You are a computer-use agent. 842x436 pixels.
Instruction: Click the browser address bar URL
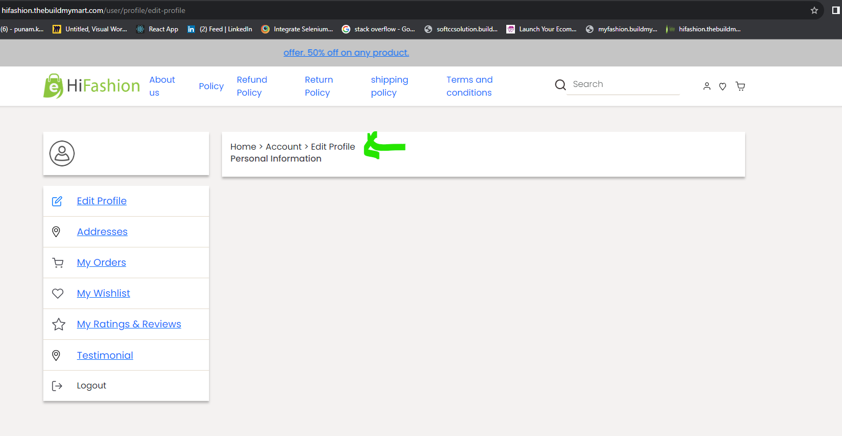[x=93, y=10]
